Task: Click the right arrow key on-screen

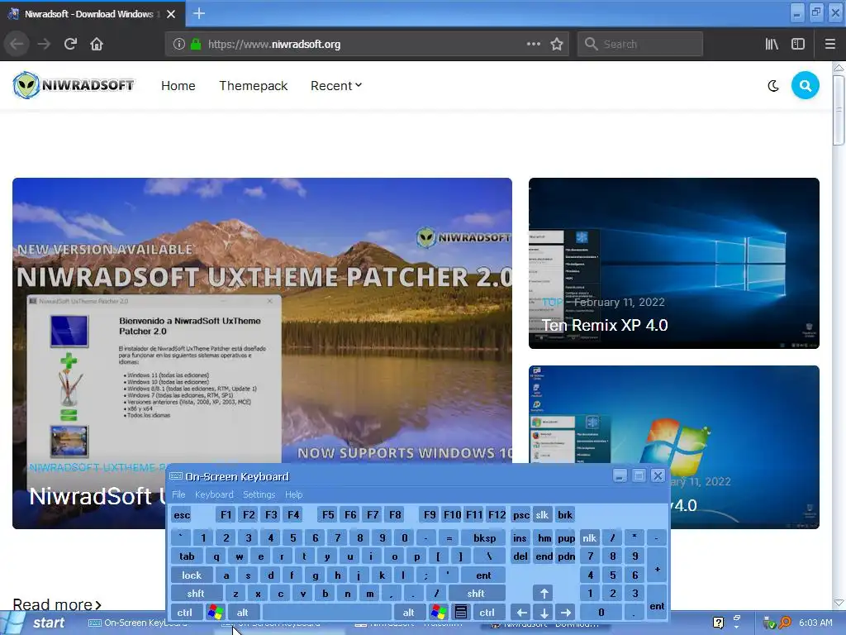Action: [x=566, y=613]
